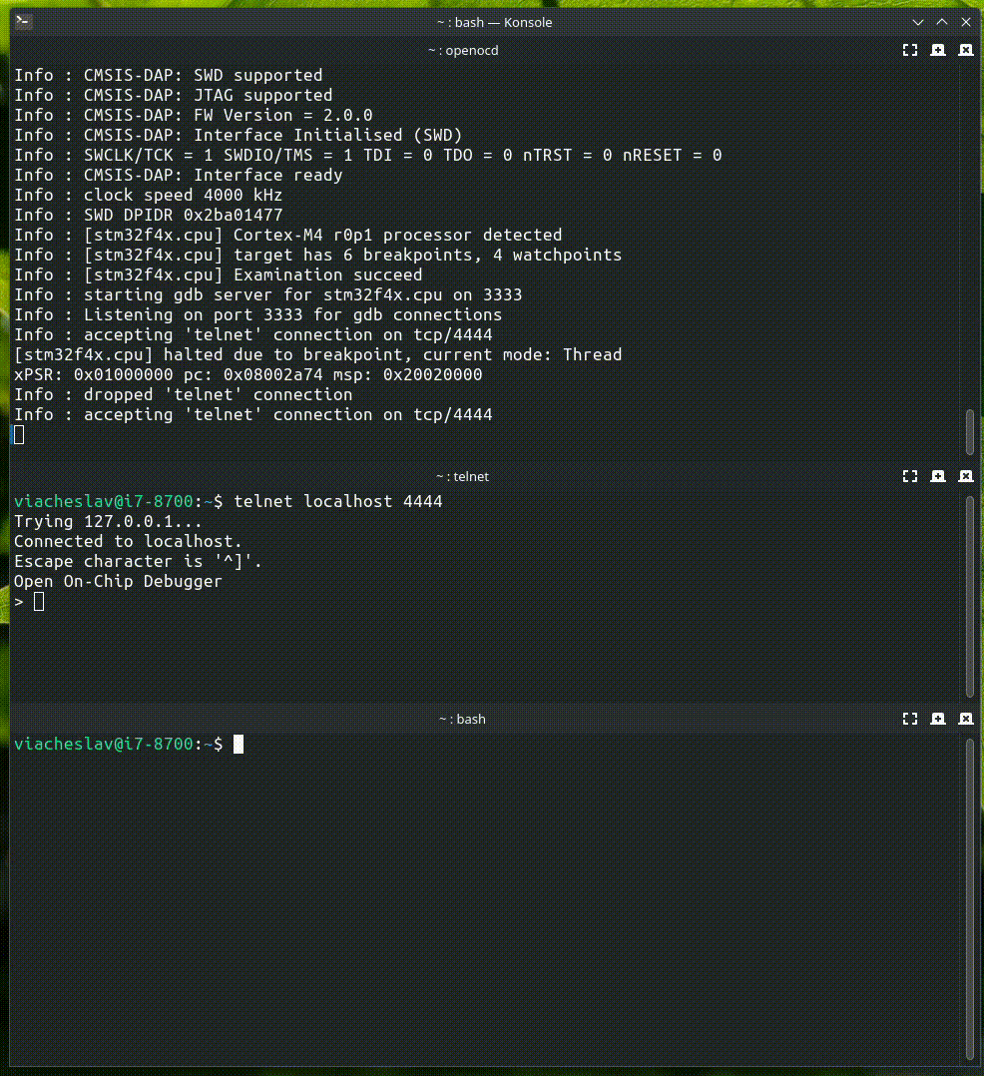Close the telnet split pane

965,476
